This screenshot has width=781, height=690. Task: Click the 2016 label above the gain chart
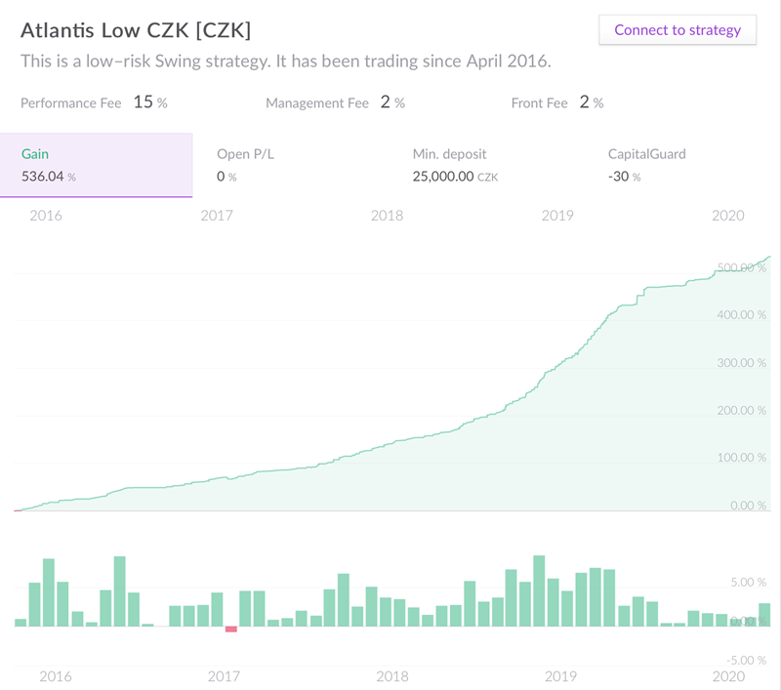pos(46,216)
